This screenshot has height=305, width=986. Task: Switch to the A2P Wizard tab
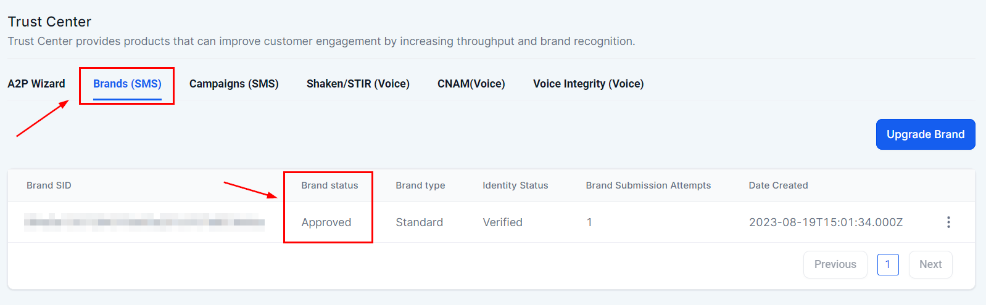pos(36,84)
